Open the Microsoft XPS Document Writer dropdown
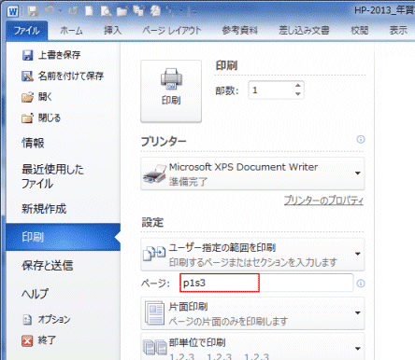 tap(252, 173)
